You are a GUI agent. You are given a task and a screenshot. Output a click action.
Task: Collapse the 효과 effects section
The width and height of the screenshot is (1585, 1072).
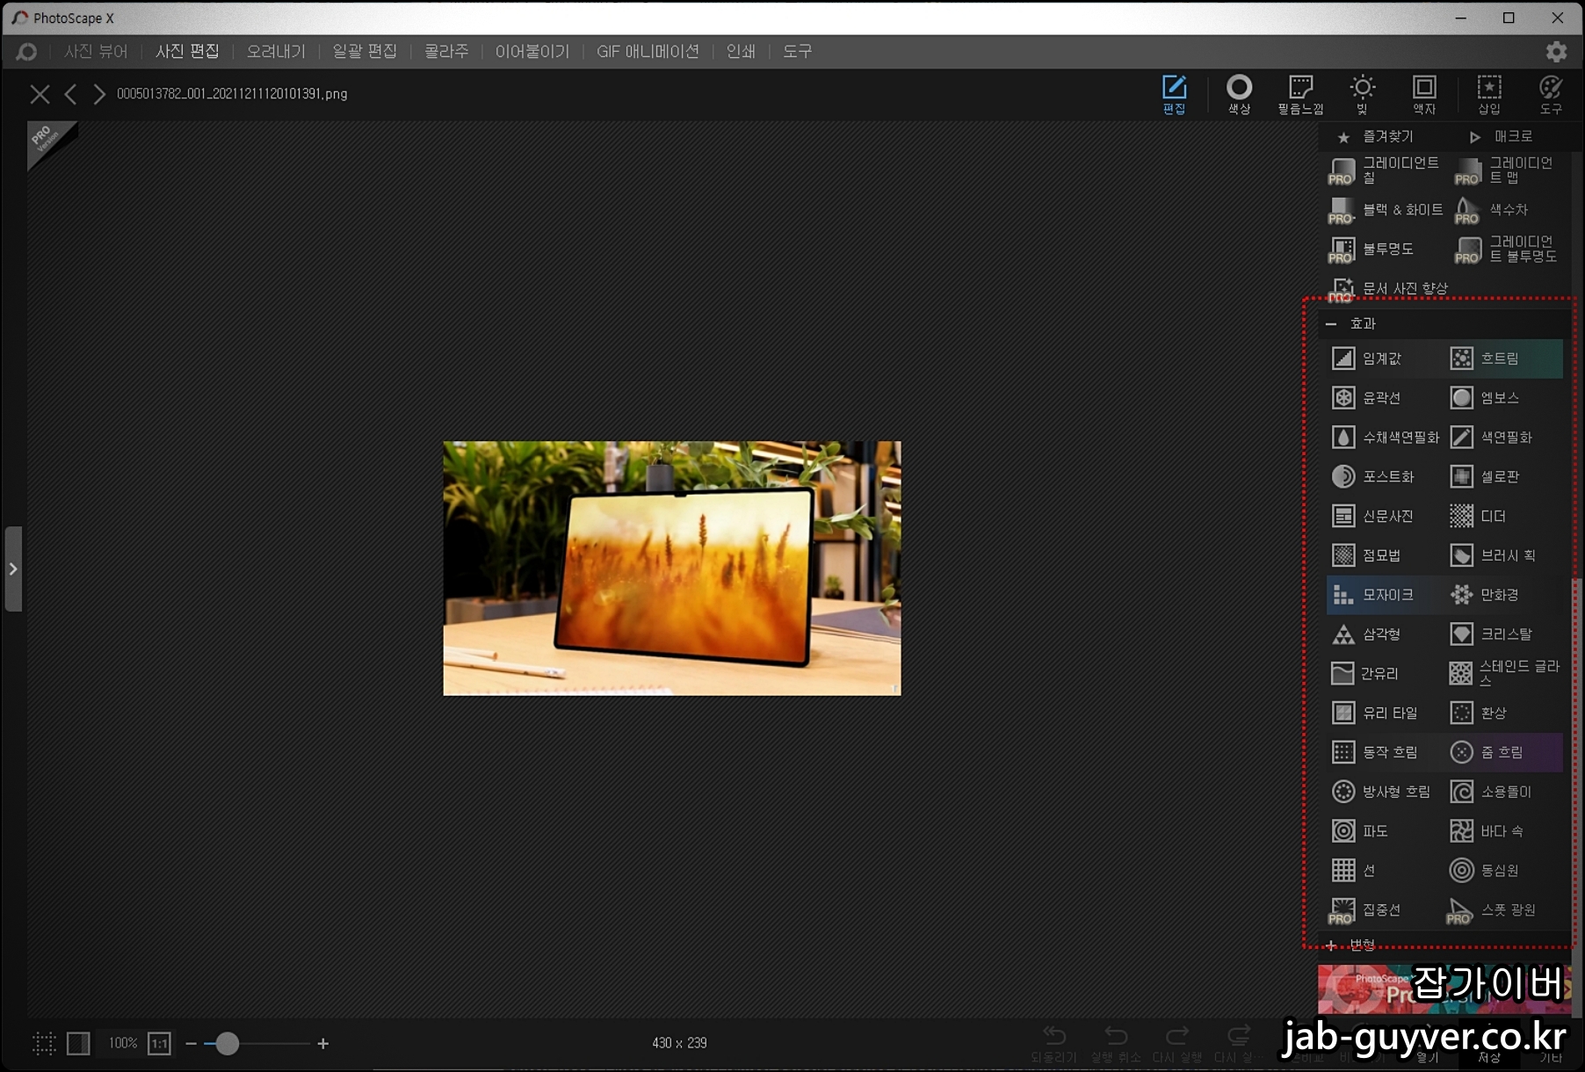1330,324
